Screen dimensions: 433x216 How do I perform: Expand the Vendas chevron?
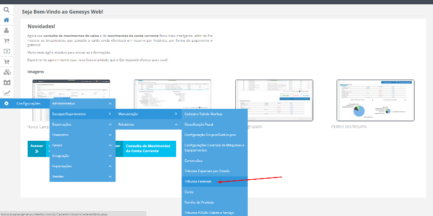pos(110,177)
